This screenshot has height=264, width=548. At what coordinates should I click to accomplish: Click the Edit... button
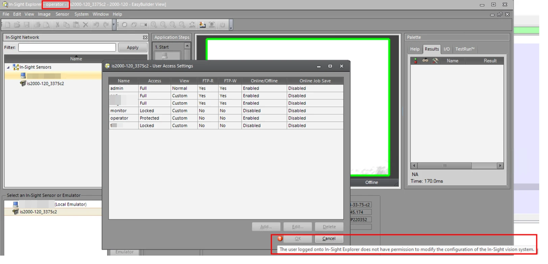298,227
